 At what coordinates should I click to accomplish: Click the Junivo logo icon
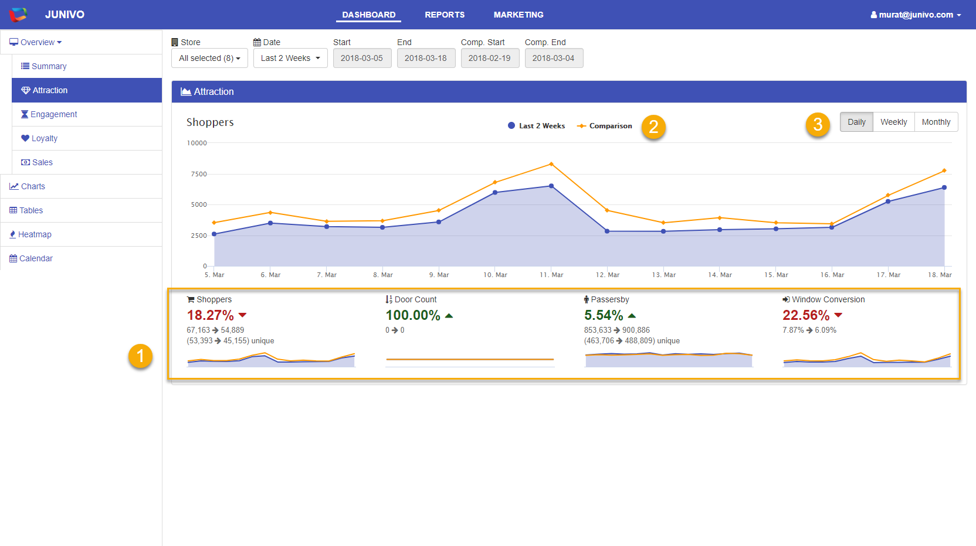[x=18, y=15]
